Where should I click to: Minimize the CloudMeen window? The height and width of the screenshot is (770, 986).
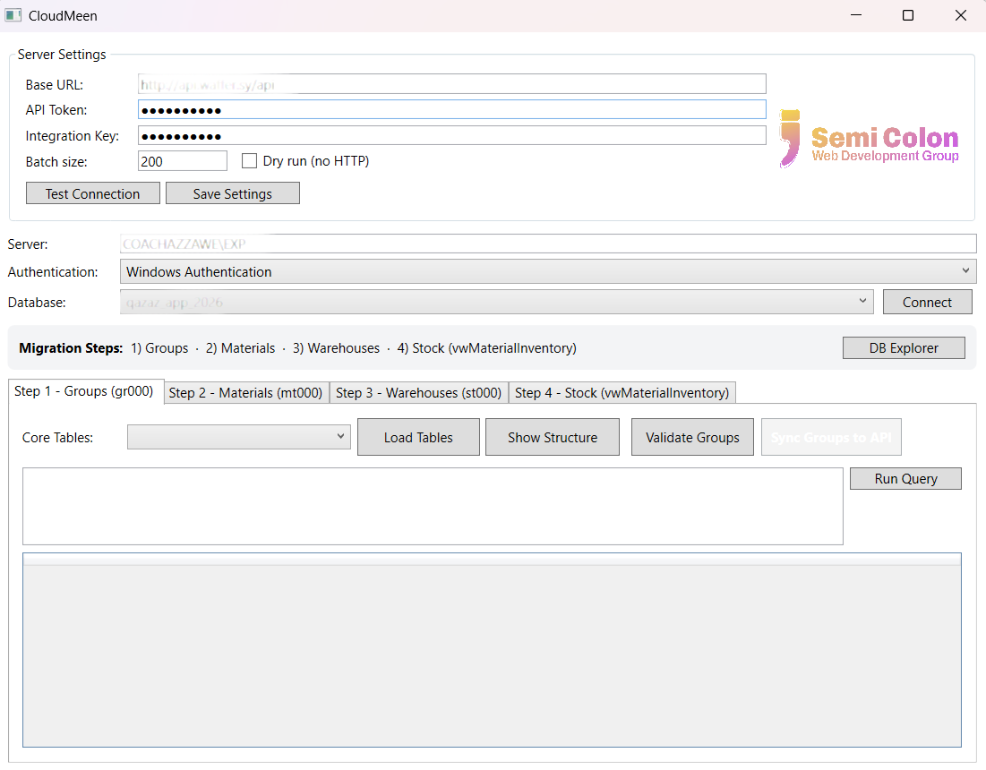tap(856, 15)
